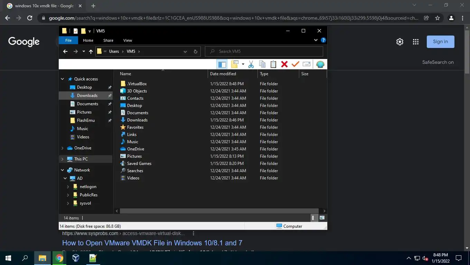This screenshot has width=470, height=265.
Task: Expand the ribbon with the chevron
Action: coord(316,40)
